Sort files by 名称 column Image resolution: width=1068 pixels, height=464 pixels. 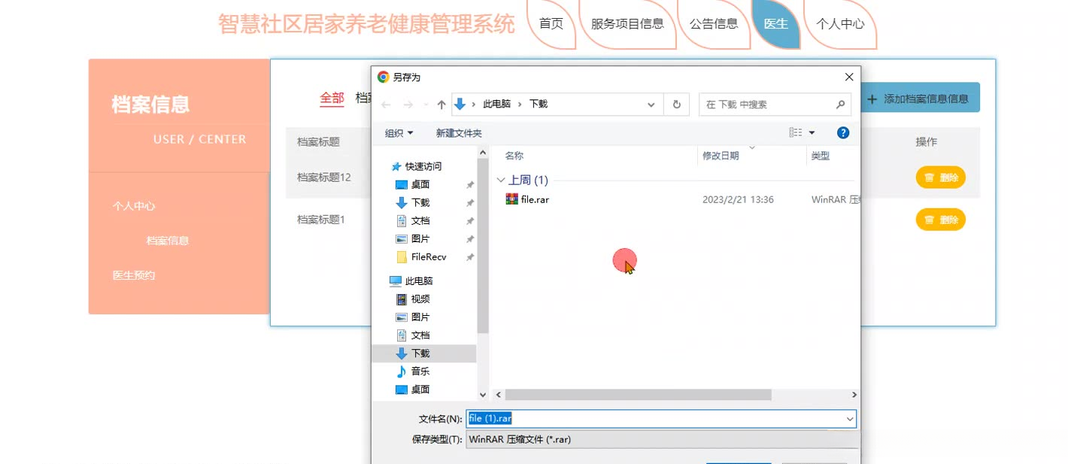click(x=514, y=156)
